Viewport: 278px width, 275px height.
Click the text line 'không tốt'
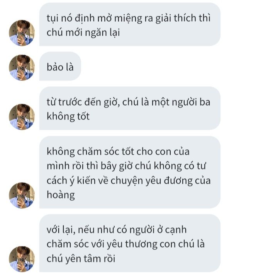[68, 116]
